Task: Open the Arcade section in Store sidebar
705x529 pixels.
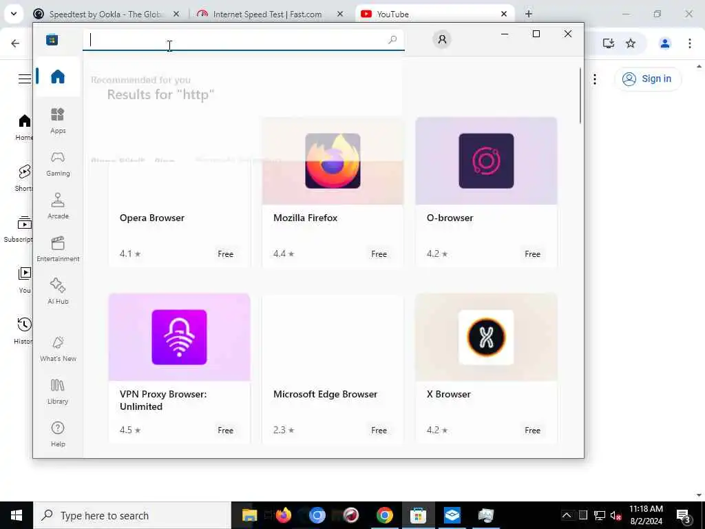Action: tap(58, 207)
